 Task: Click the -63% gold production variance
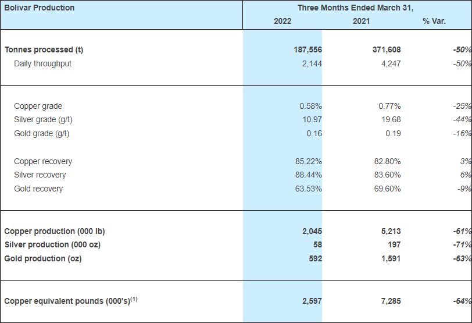click(462, 259)
